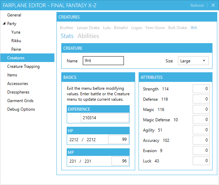This screenshot has height=185, width=219.
Task: Click the Refresh link in title bar
Action: [197, 5]
